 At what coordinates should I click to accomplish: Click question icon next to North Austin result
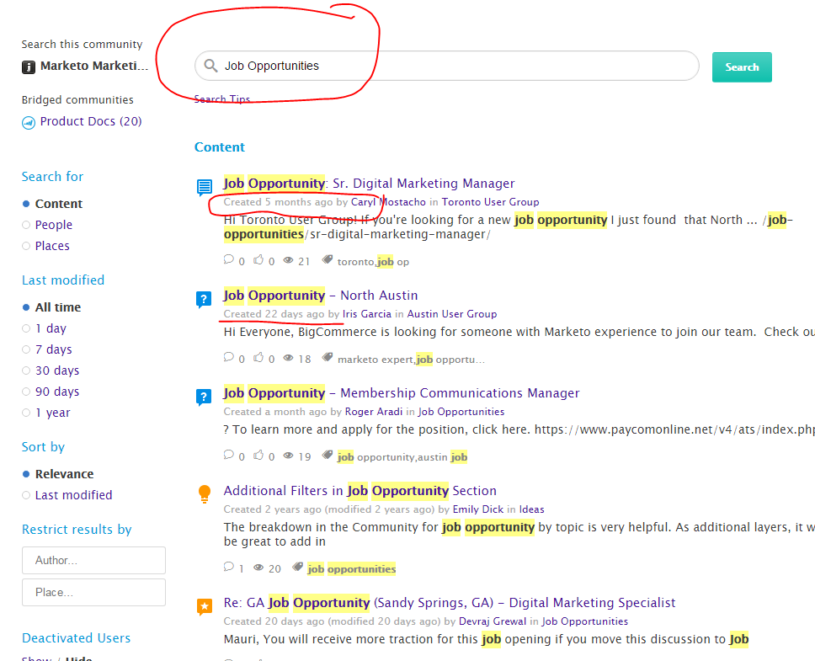pyautogui.click(x=204, y=299)
